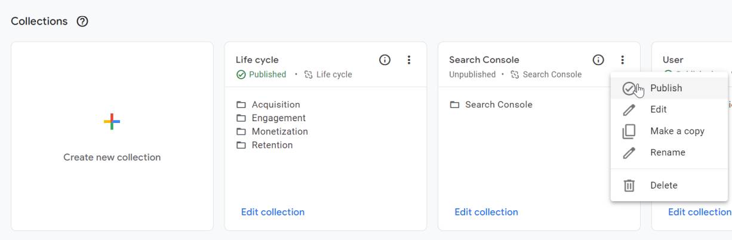Click the Delete trash icon
Screen dimensions: 732x240
click(x=629, y=186)
